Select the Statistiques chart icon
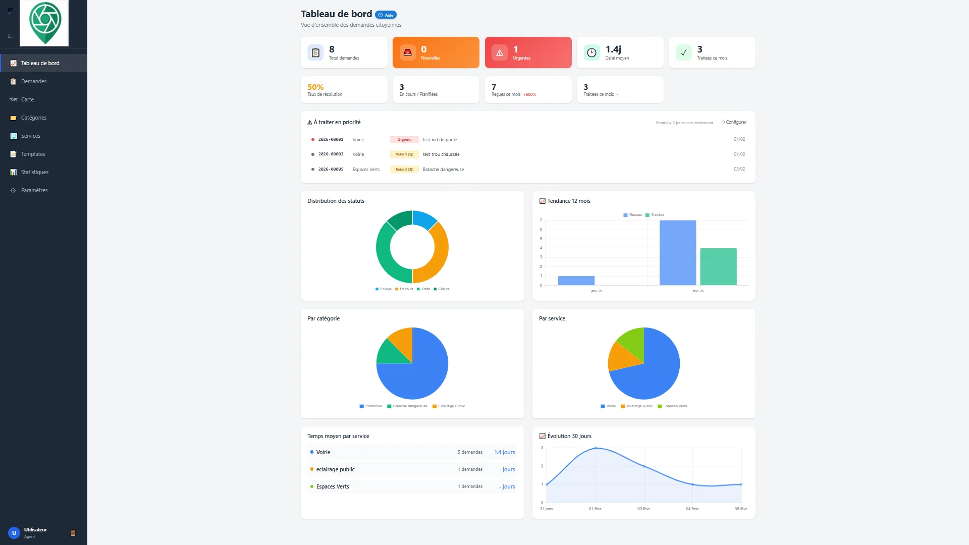The height and width of the screenshot is (545, 969). [x=13, y=172]
